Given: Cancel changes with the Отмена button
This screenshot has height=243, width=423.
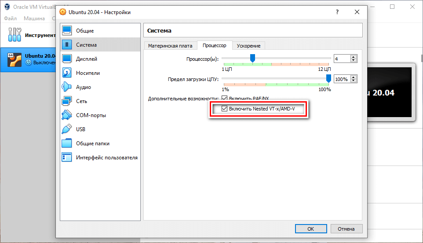Looking at the screenshot, I should pos(346,228).
